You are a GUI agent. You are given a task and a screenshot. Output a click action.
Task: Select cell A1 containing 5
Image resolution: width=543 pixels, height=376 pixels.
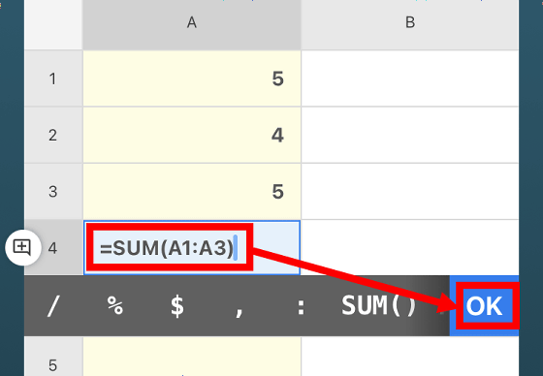(192, 78)
